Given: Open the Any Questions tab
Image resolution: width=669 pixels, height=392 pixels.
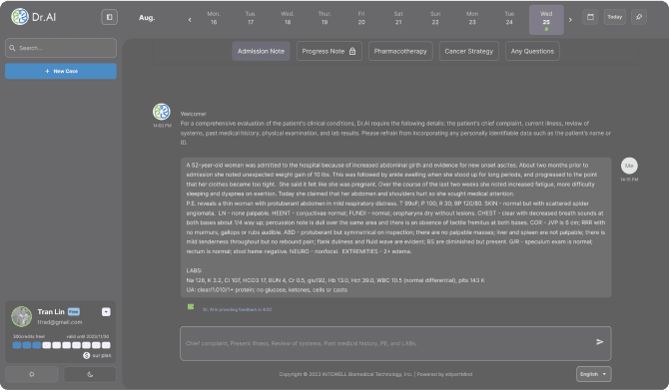Looking at the screenshot, I should pos(532,51).
